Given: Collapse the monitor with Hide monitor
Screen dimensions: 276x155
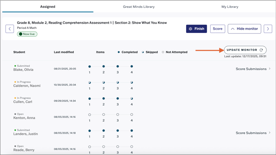Looking at the screenshot, I should pos(244,29).
